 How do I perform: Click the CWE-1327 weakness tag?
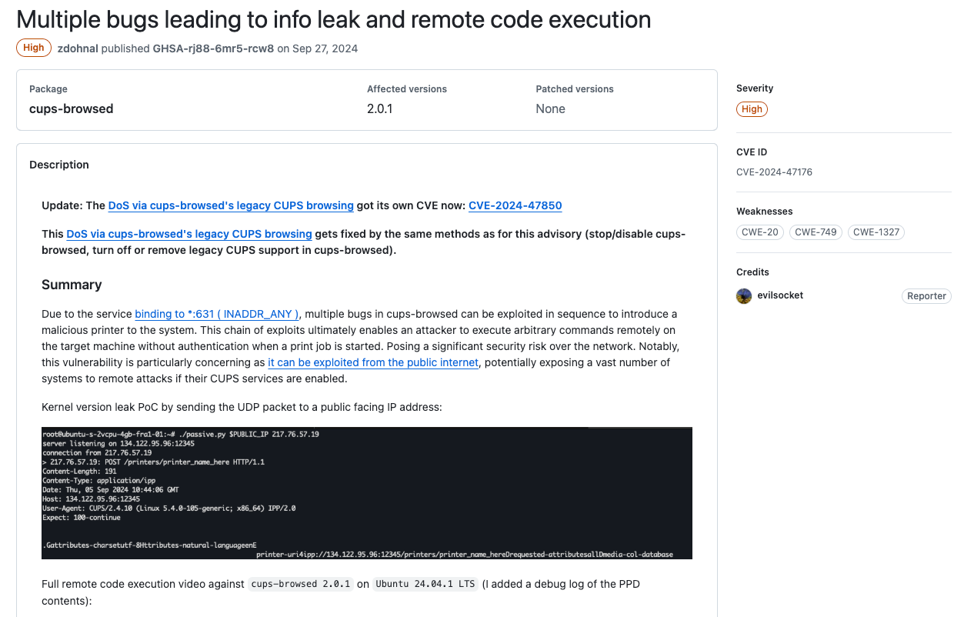coord(876,232)
